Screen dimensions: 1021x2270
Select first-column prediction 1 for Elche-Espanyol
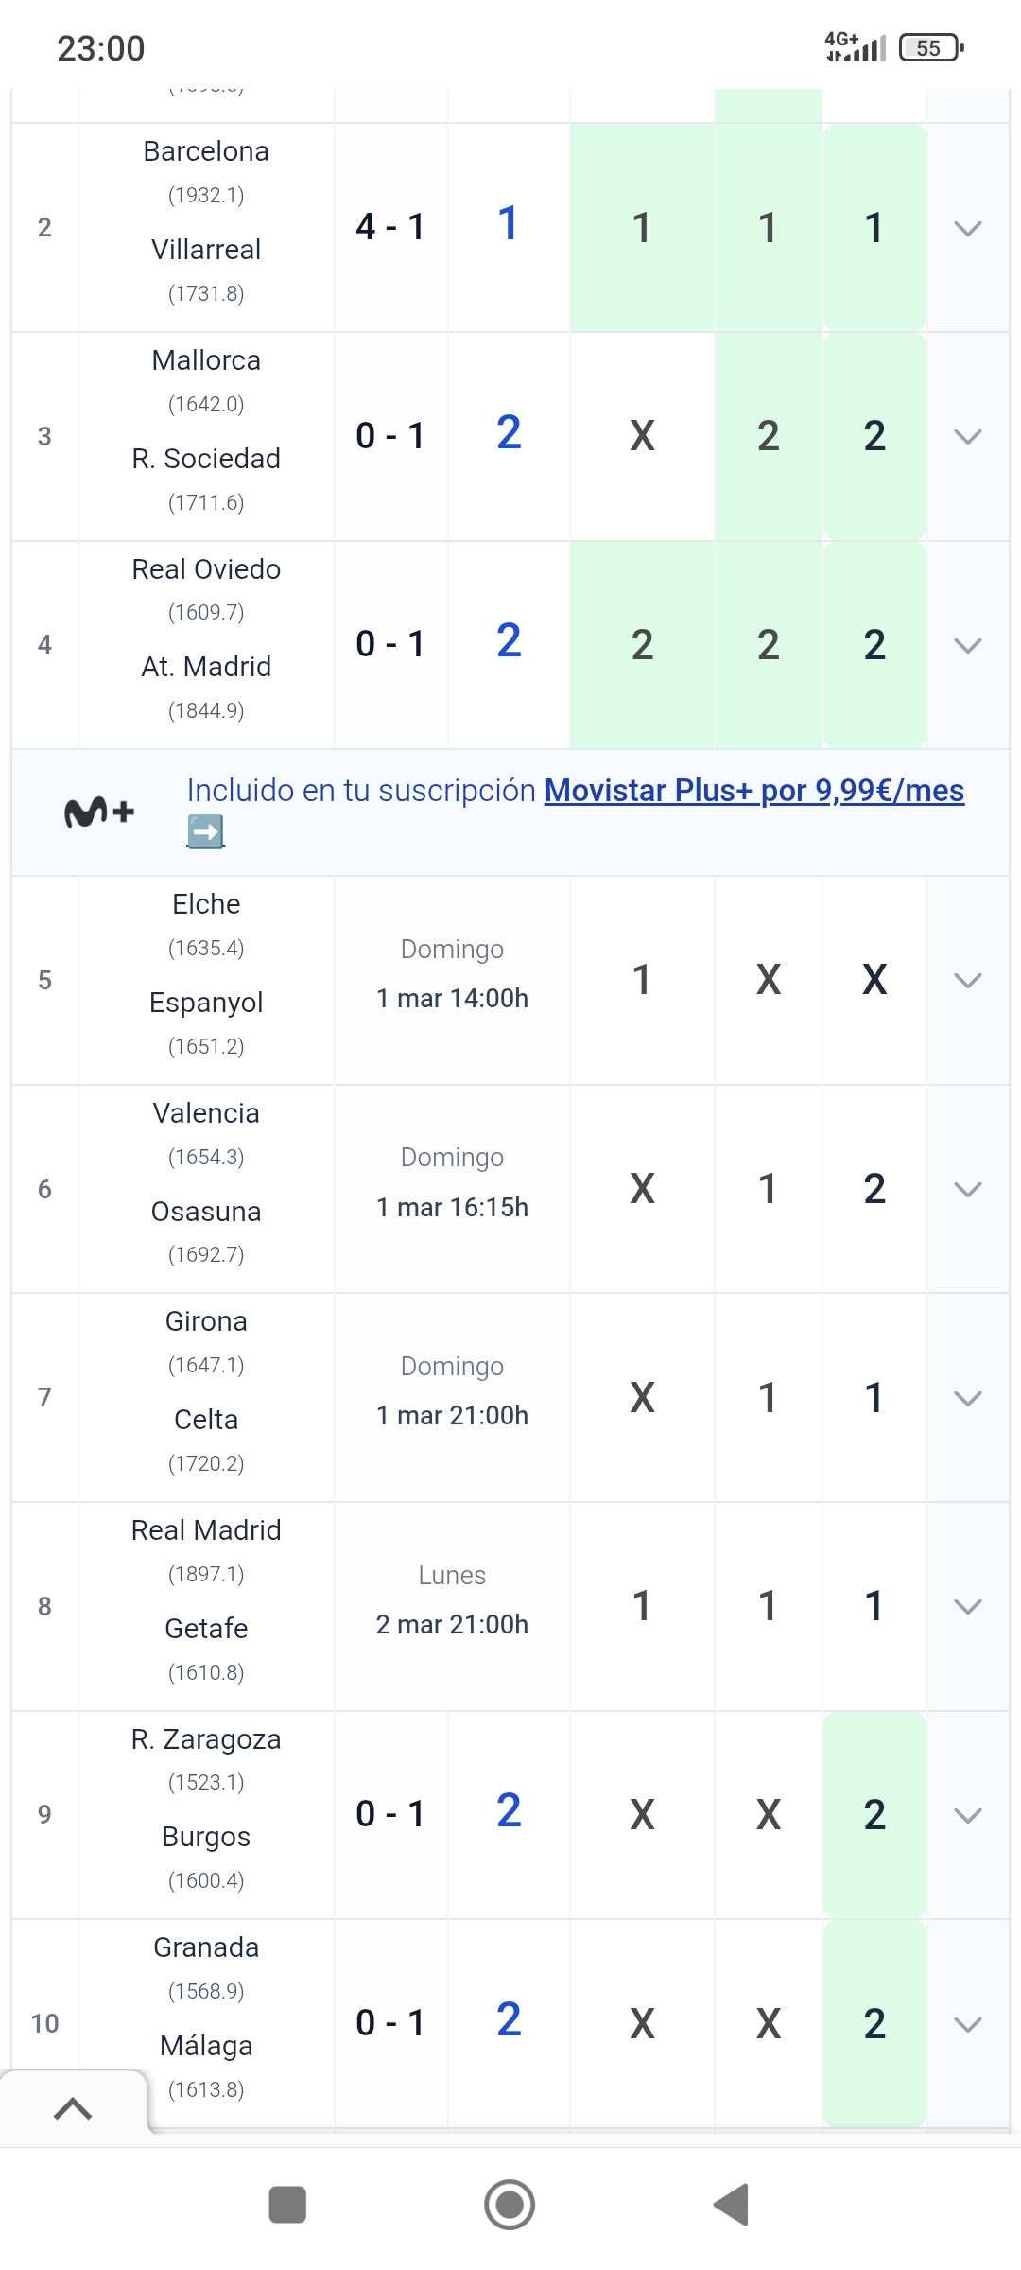point(642,980)
